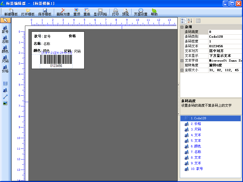
Task: Switch property grid to categorized view
Action: click(x=184, y=21)
